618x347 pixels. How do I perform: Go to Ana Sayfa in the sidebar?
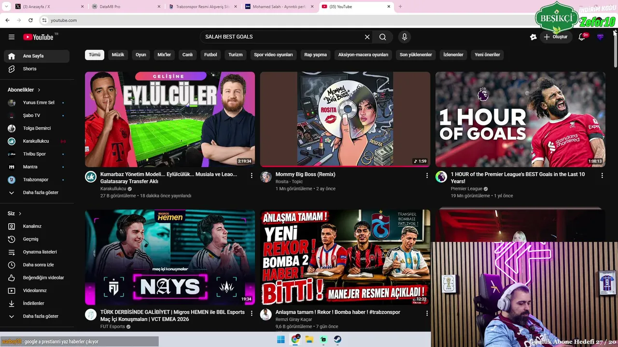click(x=37, y=56)
